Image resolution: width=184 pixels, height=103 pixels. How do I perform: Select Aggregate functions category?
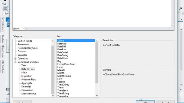[27, 83]
